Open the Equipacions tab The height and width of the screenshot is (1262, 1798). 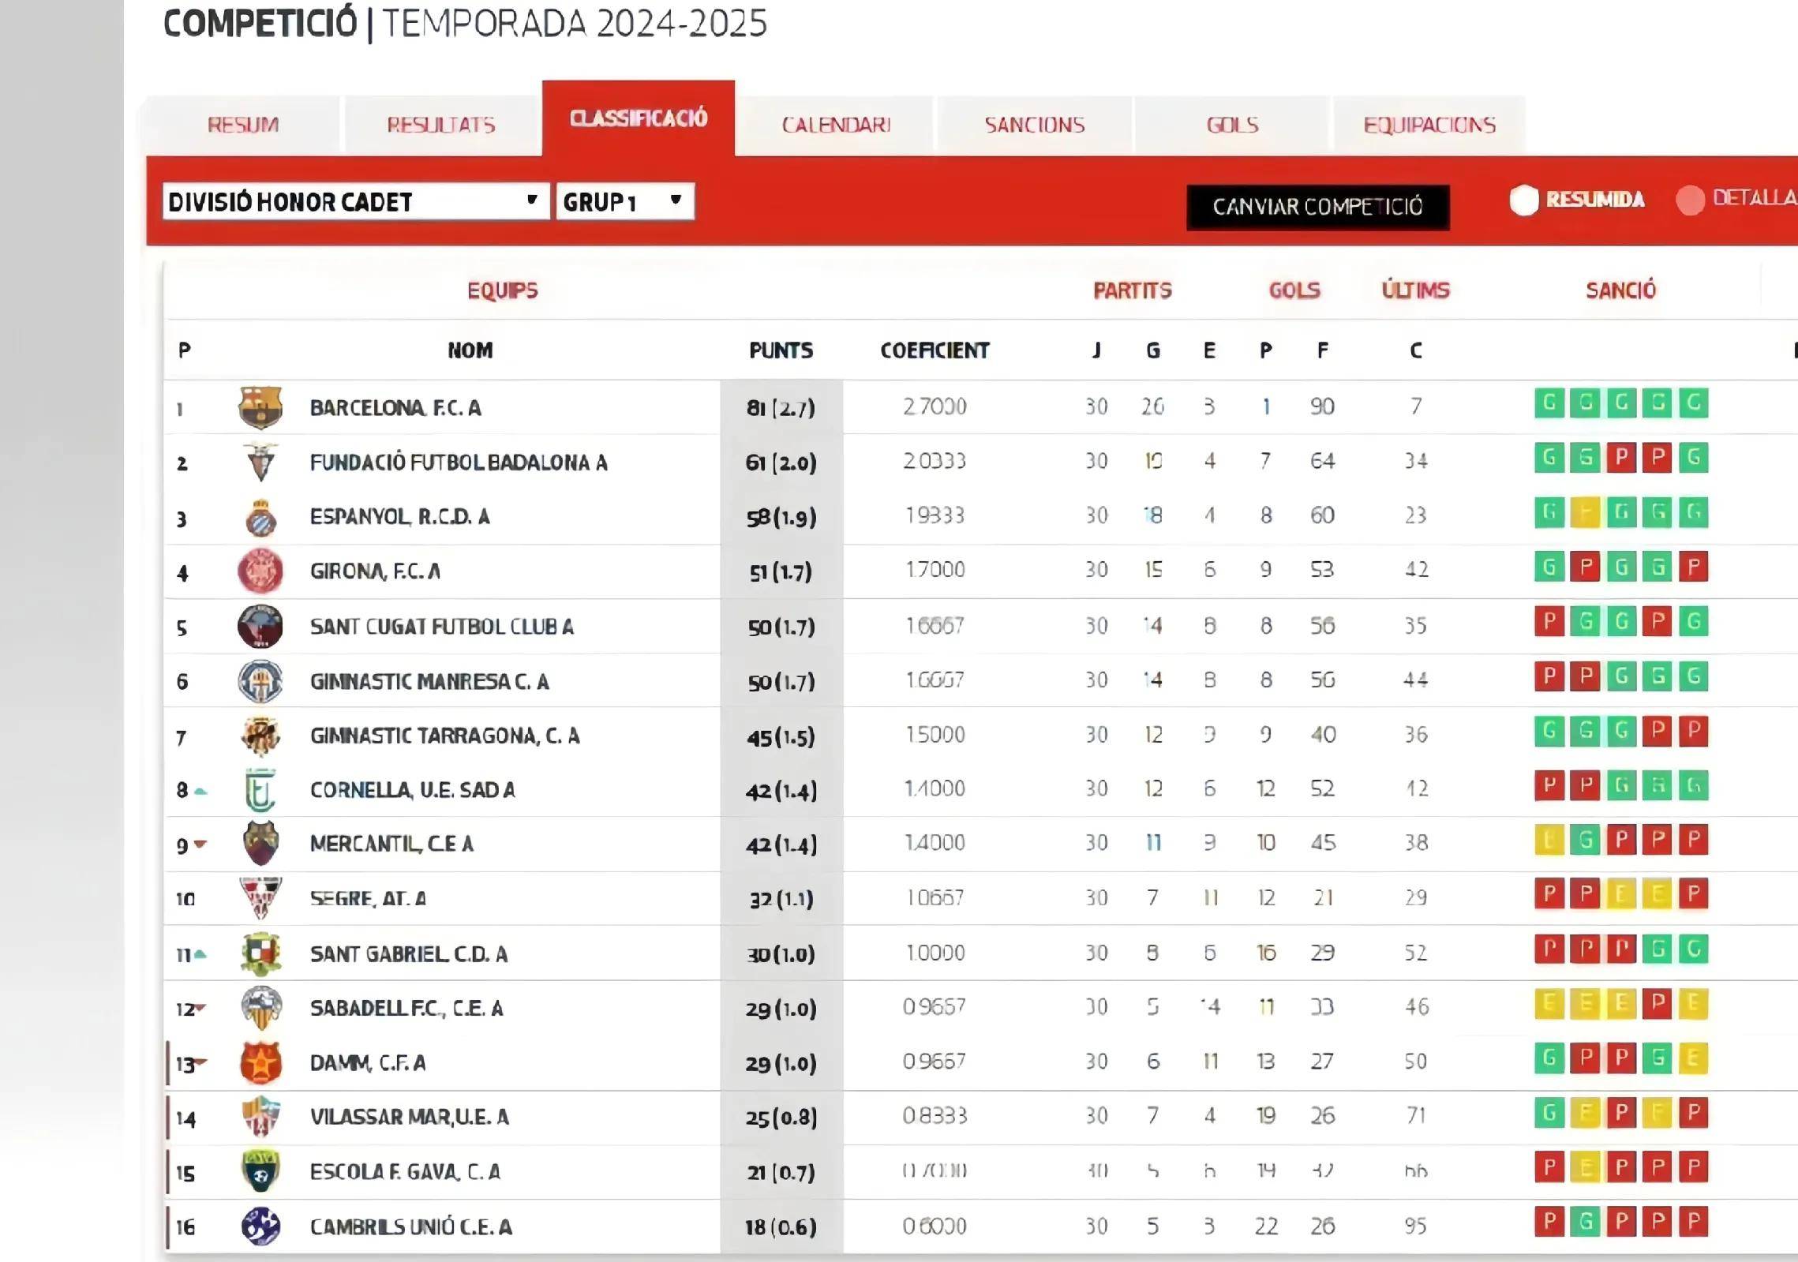(1430, 125)
